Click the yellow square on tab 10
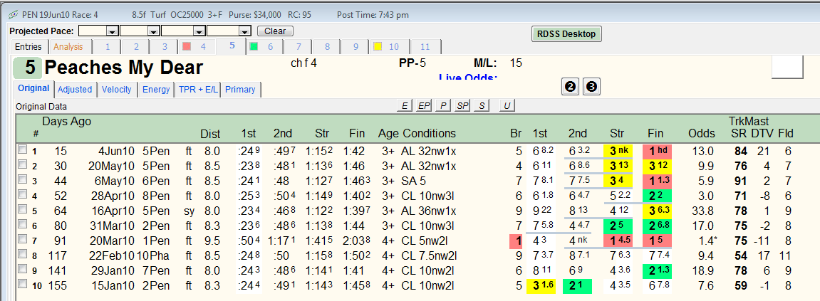 click(377, 46)
